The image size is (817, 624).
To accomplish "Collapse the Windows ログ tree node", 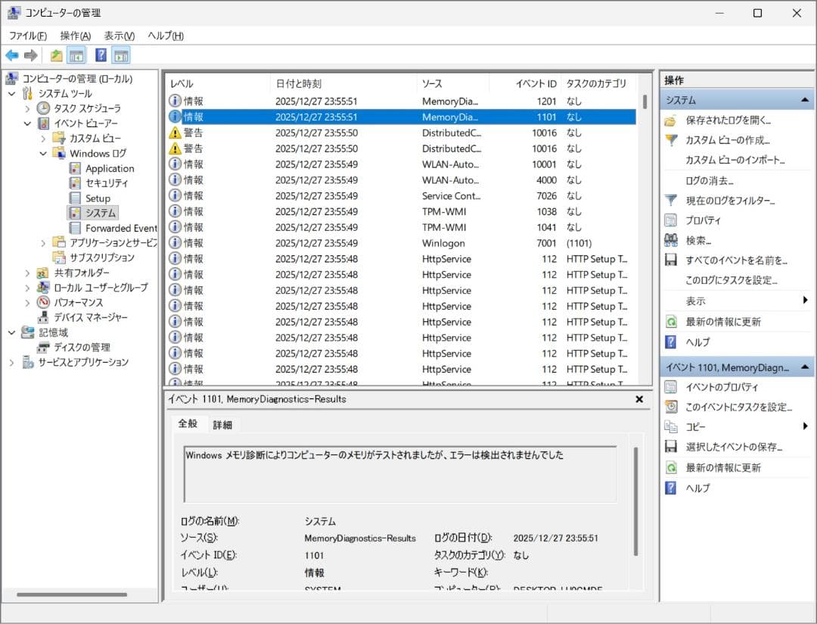I will [x=43, y=154].
